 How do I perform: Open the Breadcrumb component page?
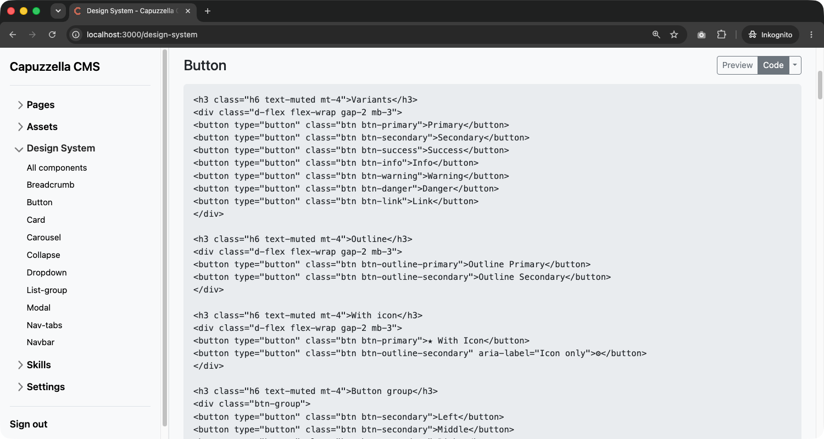pos(51,185)
